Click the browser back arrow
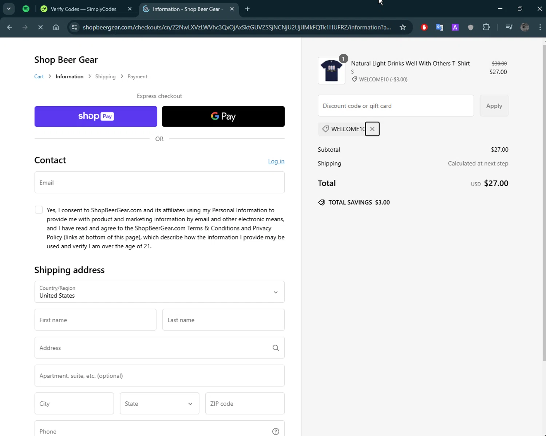Viewport: 546px width, 436px height. tap(10, 27)
